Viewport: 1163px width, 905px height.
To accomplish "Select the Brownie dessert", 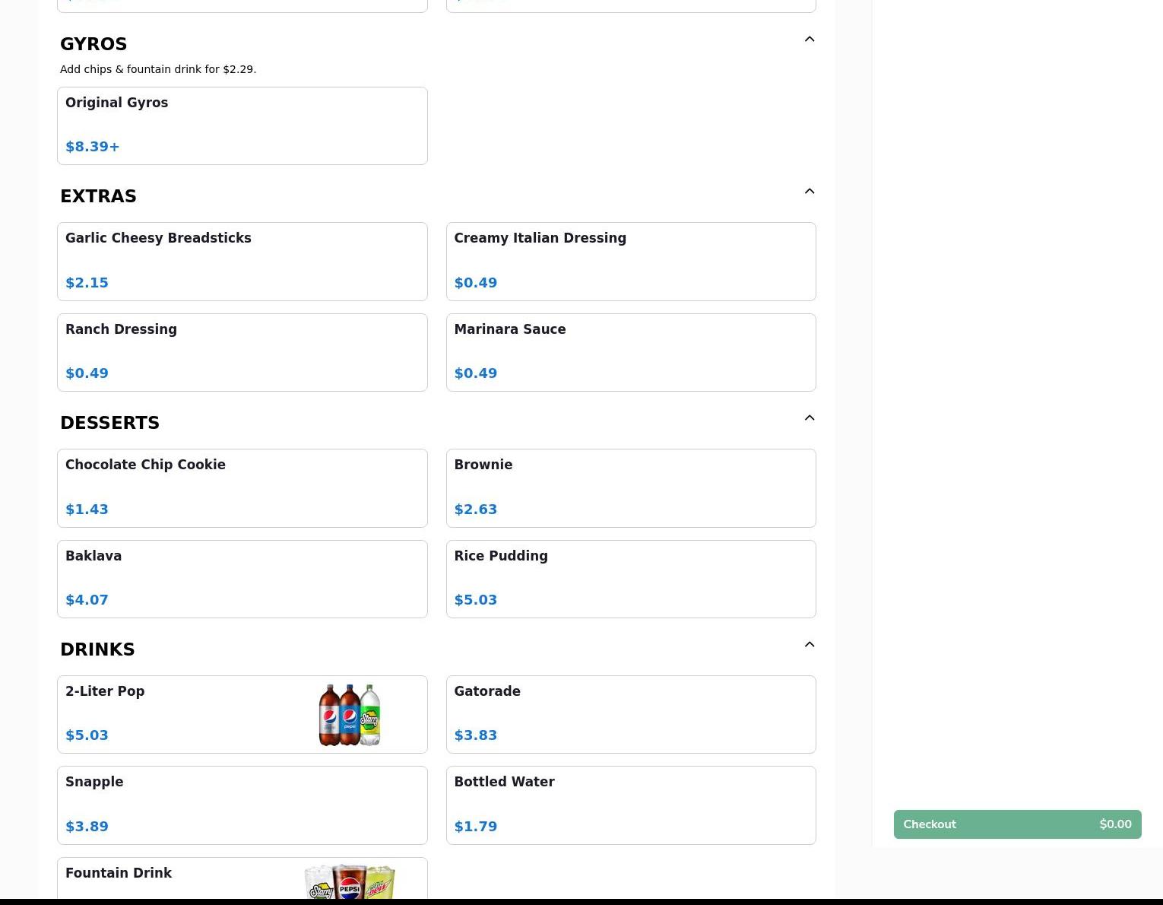I will point(630,487).
